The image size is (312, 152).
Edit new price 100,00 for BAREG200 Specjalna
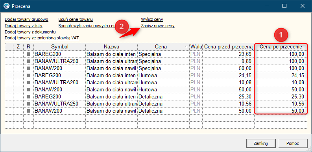pos(281,54)
